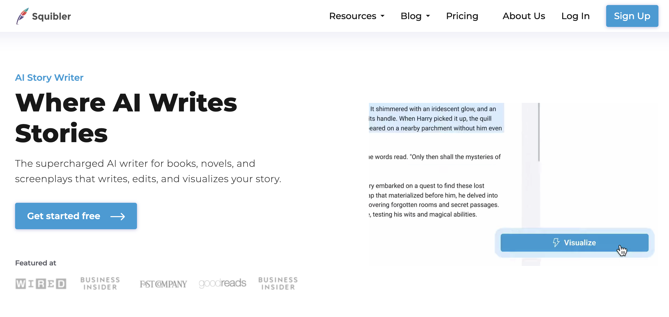Click the Squibler feather logo icon
Screen dimensions: 669x317
(x=22, y=16)
